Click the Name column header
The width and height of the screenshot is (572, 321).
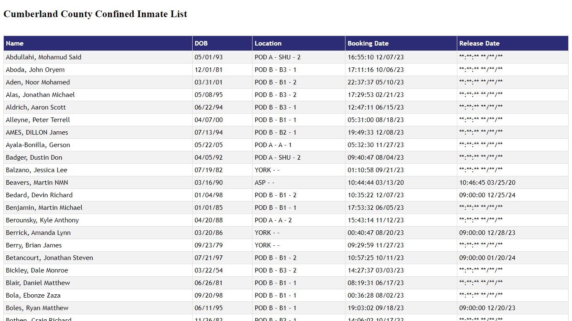coord(98,43)
